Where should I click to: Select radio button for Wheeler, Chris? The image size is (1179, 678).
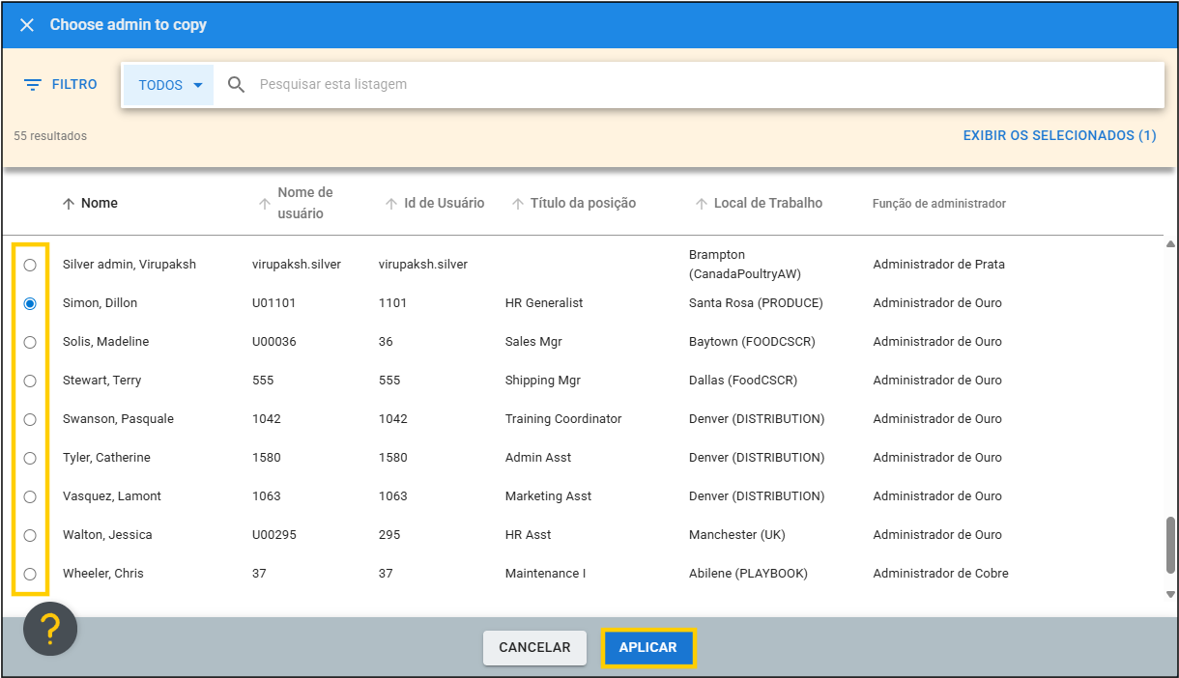(30, 574)
